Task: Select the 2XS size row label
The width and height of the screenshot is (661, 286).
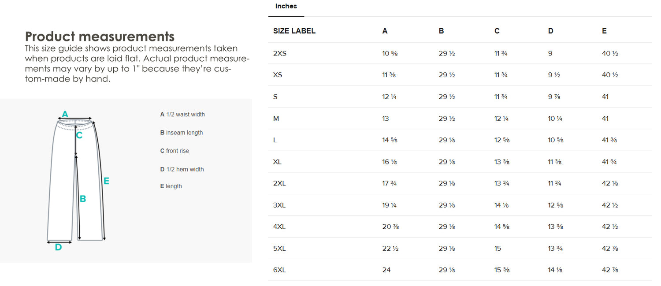Action: click(x=279, y=53)
